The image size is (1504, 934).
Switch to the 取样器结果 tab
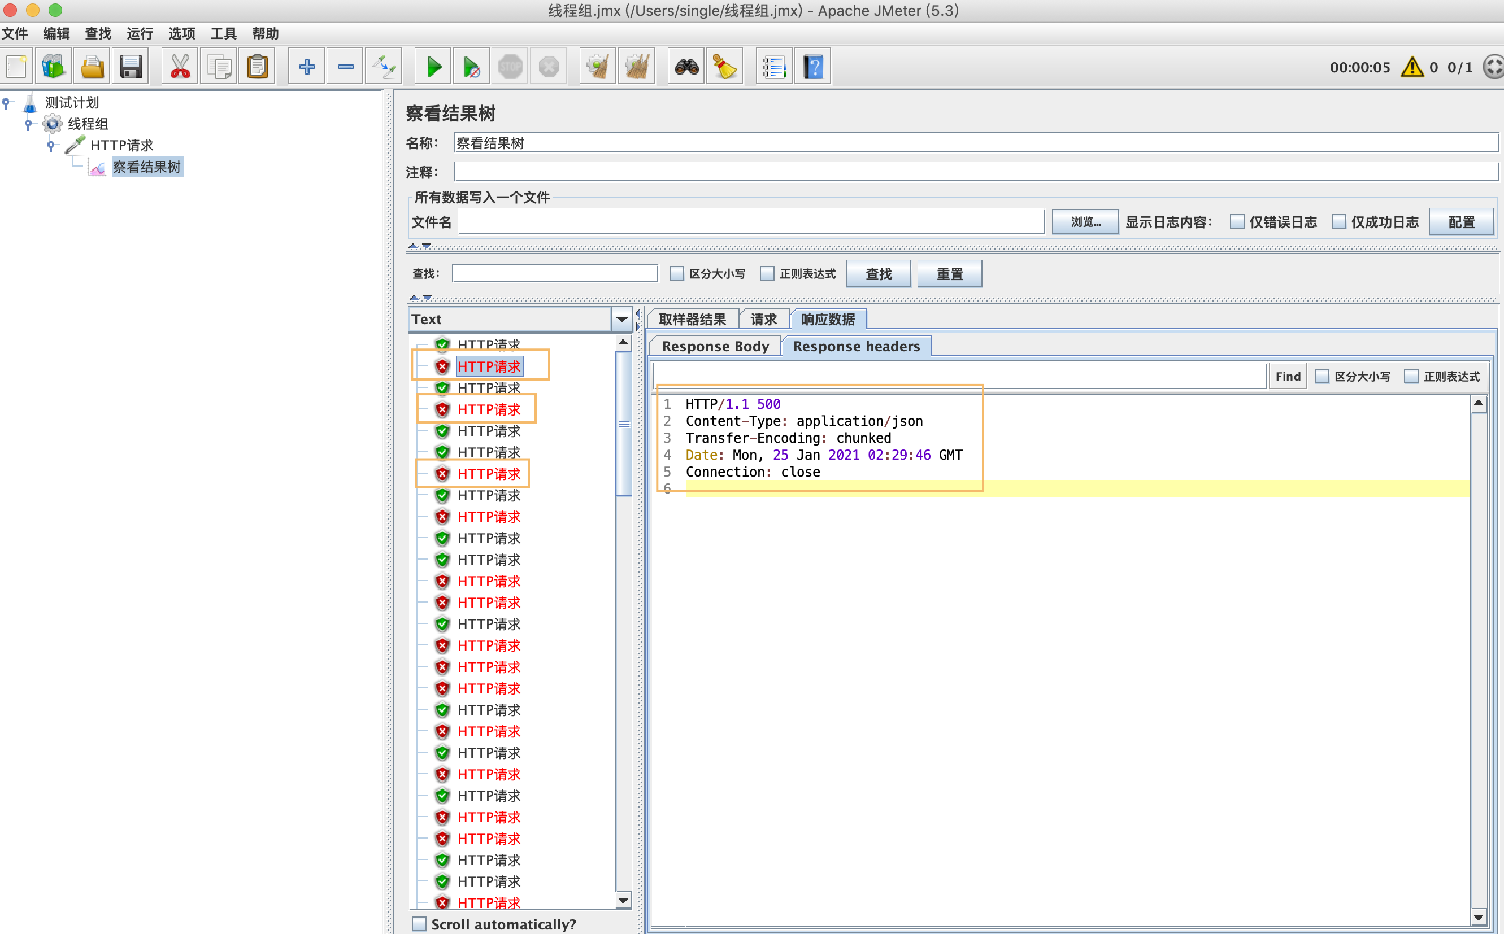coord(692,320)
